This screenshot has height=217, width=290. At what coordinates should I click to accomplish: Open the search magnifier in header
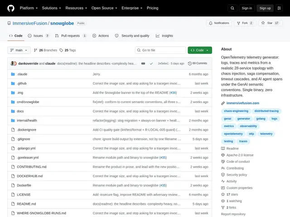[232, 8]
